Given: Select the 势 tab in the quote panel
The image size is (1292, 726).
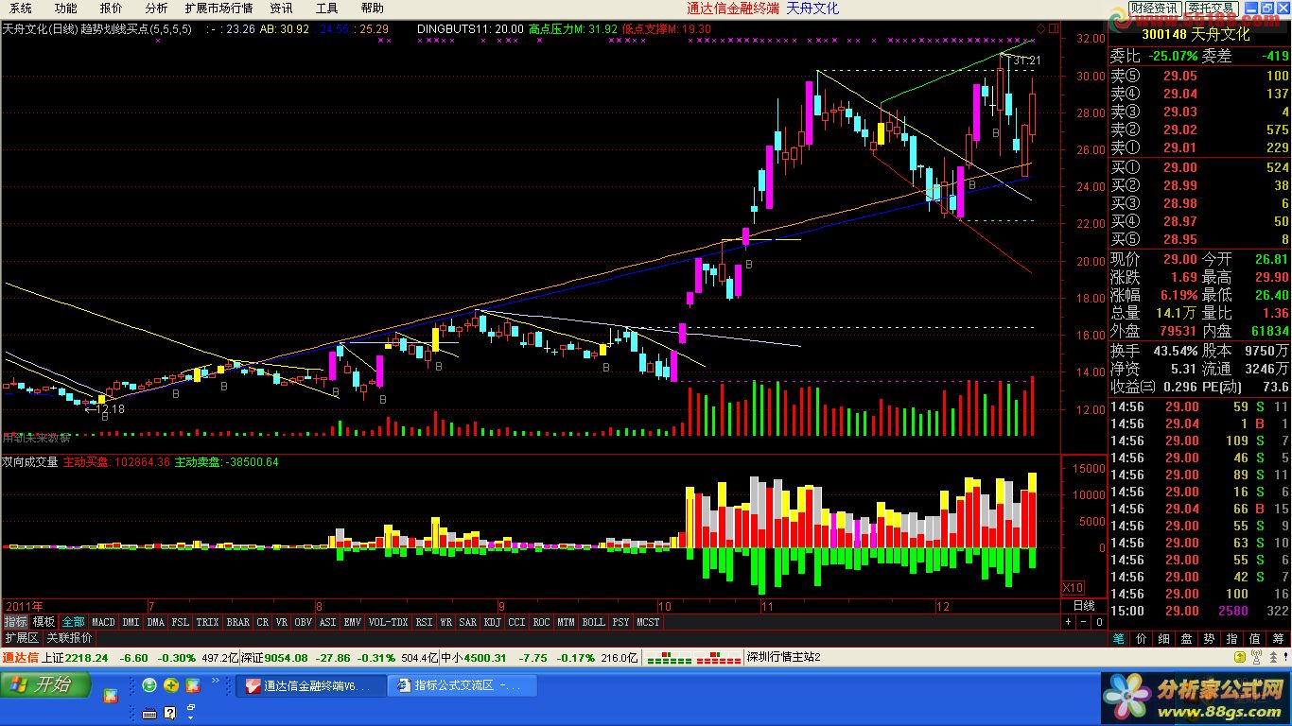Looking at the screenshot, I should tap(1210, 639).
